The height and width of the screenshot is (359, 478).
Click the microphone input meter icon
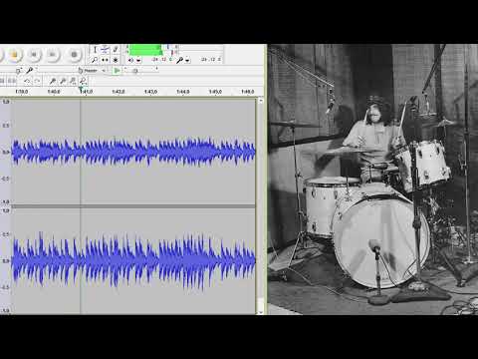click(x=179, y=60)
